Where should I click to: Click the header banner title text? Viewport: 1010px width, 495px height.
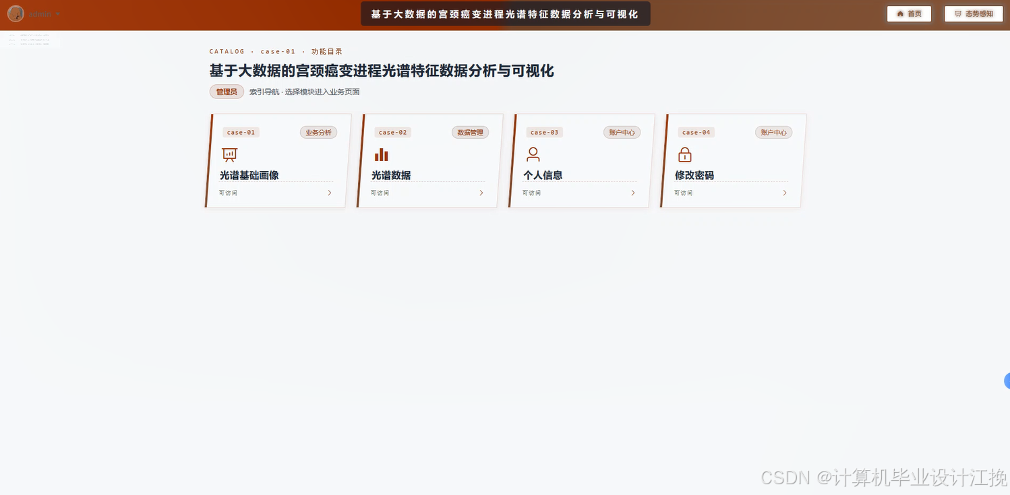(x=505, y=13)
